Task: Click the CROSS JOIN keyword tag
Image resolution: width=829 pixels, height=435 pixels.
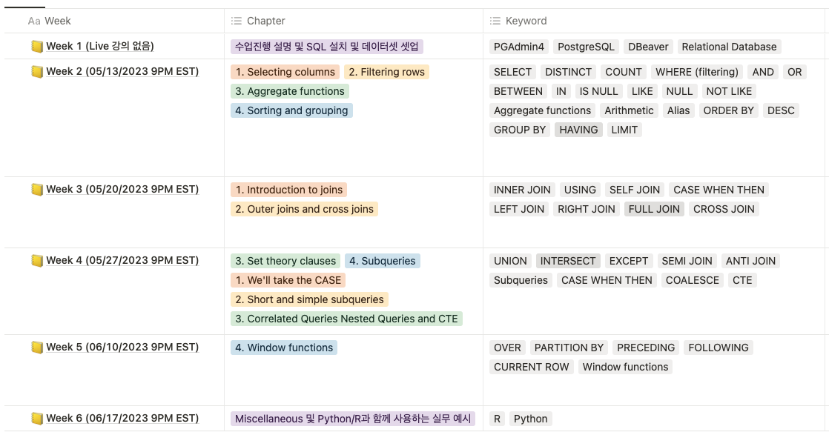Action: (x=724, y=209)
